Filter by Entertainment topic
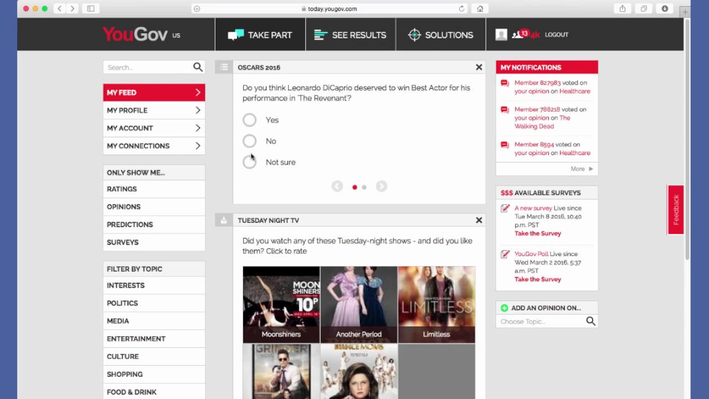709x399 pixels. (x=154, y=339)
